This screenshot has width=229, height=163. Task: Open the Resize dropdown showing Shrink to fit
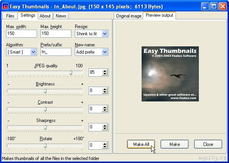coord(92,34)
